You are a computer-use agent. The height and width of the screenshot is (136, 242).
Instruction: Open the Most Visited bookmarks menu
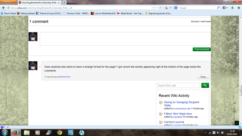coord(8,14)
